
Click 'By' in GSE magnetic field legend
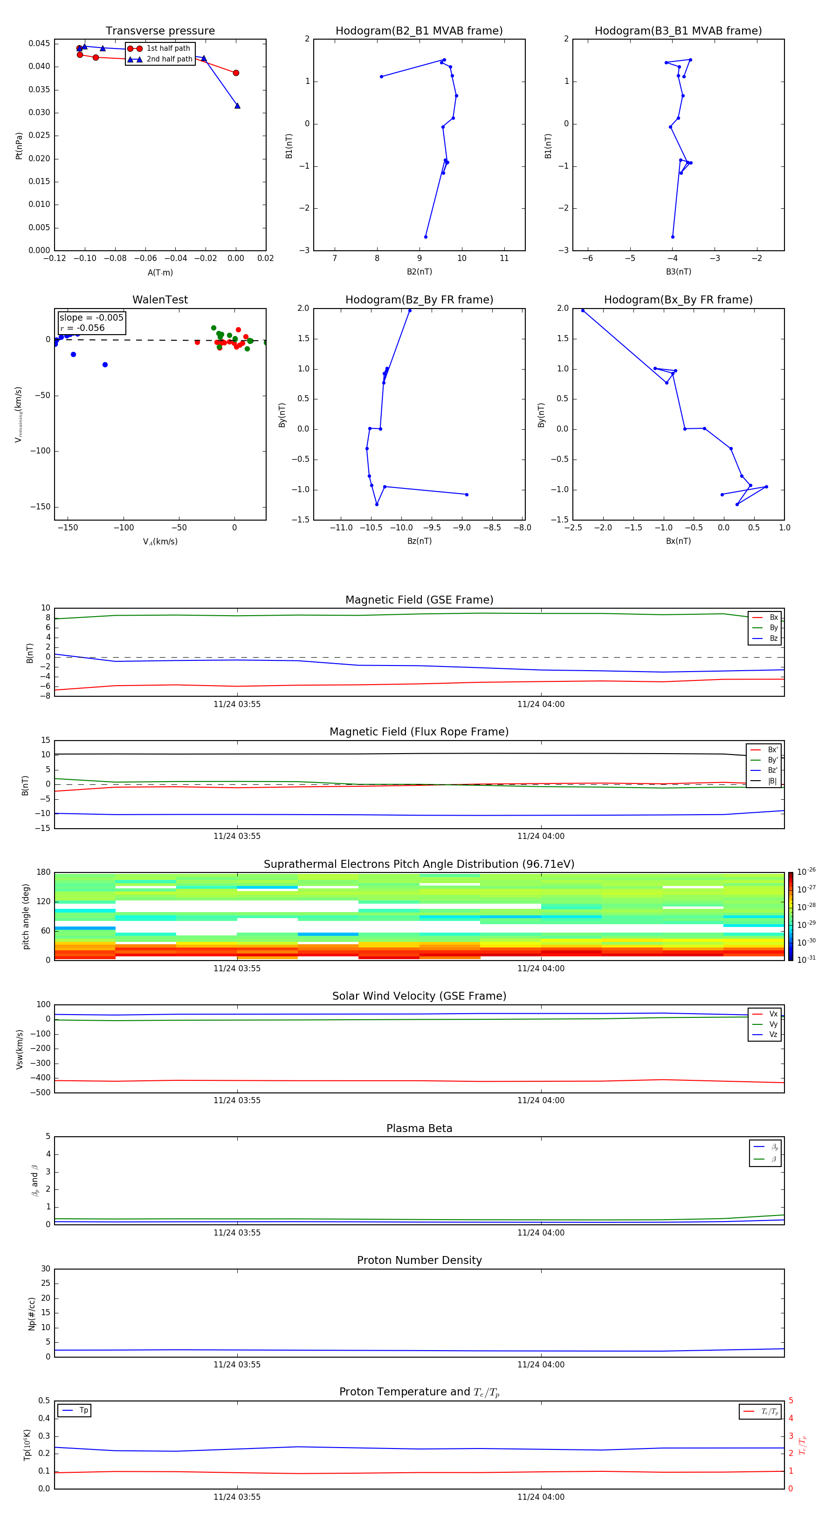765,627
